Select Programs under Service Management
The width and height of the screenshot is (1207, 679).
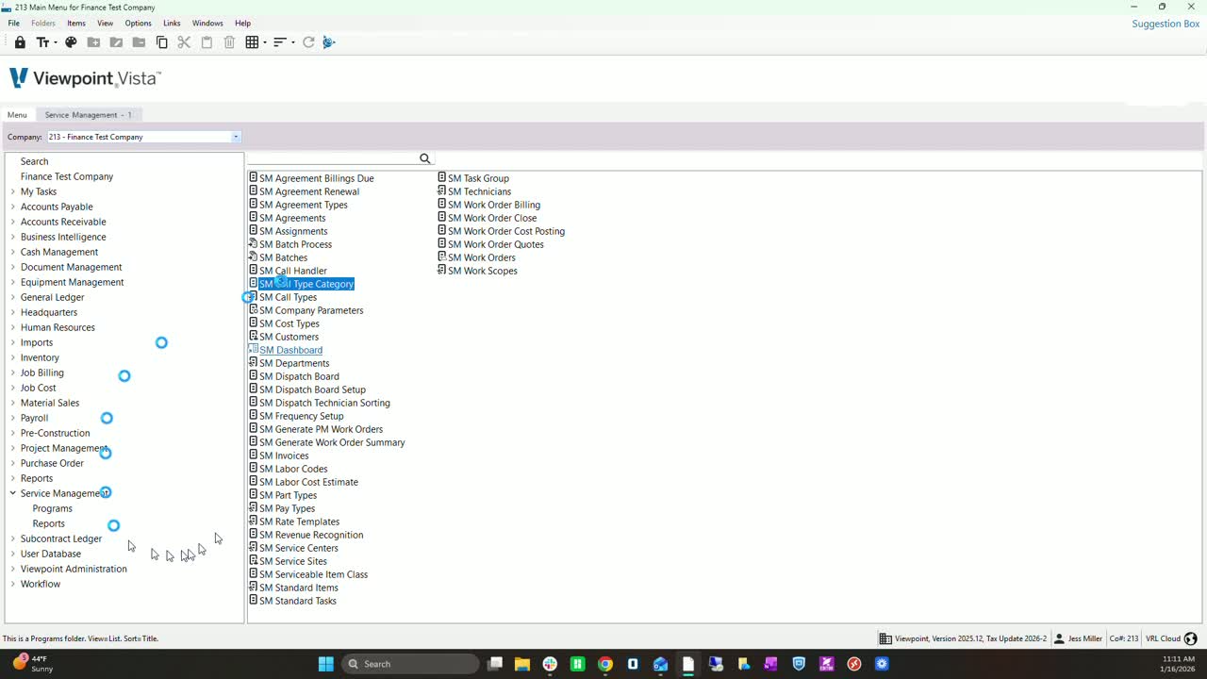pos(52,508)
